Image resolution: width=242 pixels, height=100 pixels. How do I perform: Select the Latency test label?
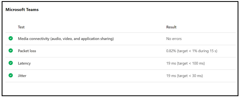coord(24,63)
